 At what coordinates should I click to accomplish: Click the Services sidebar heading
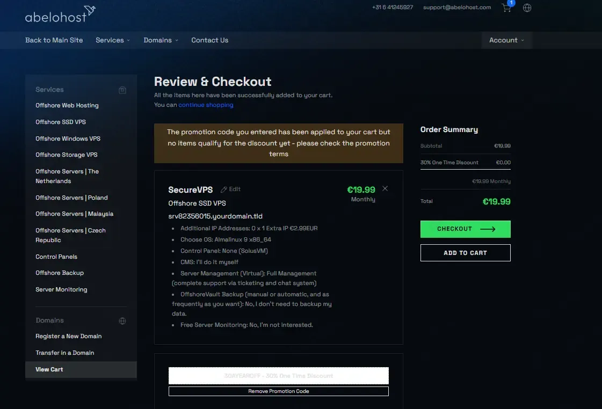pyautogui.click(x=49, y=90)
